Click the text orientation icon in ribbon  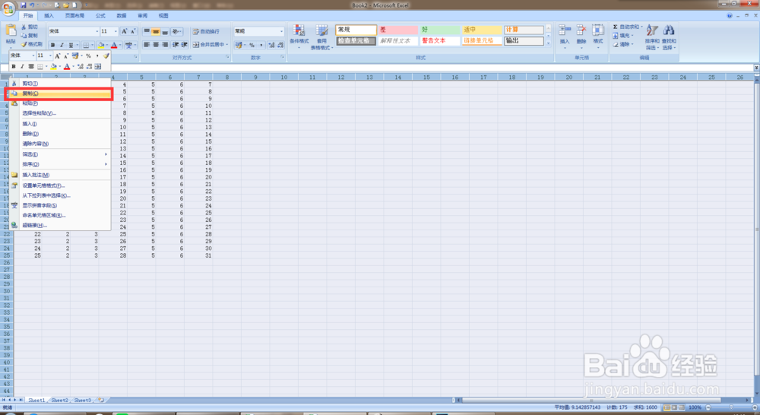coord(176,31)
